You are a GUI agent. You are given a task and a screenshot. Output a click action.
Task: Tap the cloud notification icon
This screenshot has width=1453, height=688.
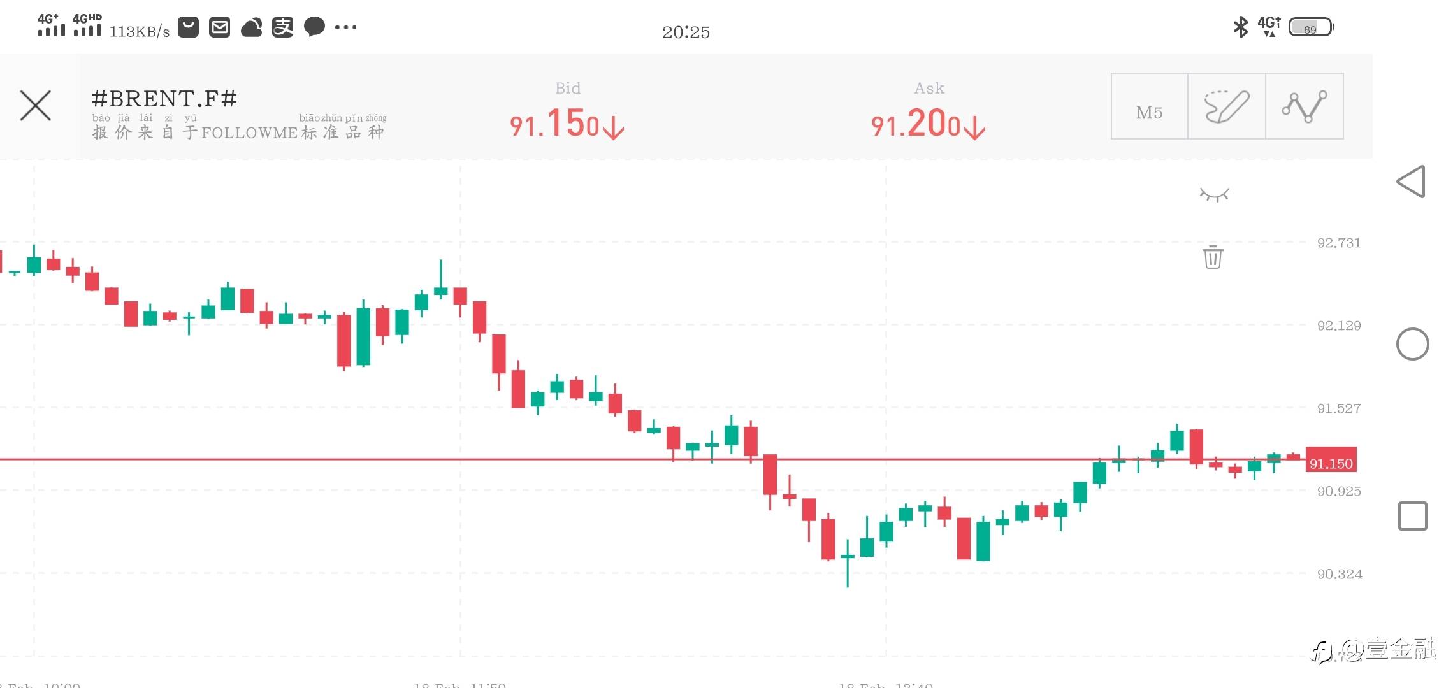[252, 27]
